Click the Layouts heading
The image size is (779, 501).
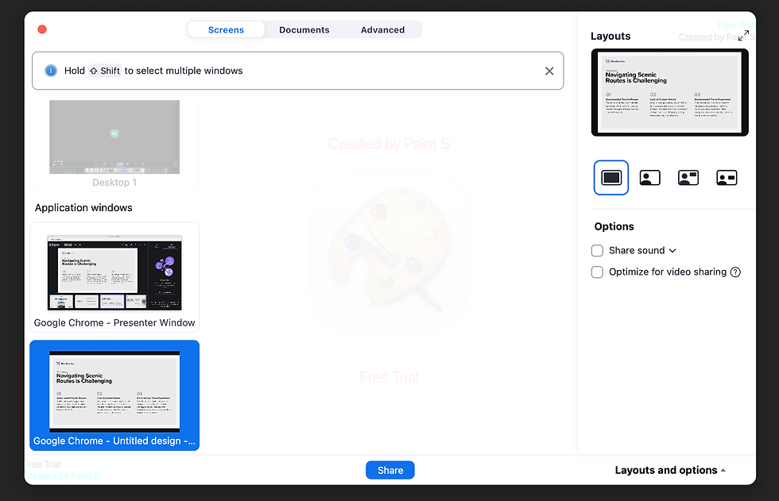(610, 37)
